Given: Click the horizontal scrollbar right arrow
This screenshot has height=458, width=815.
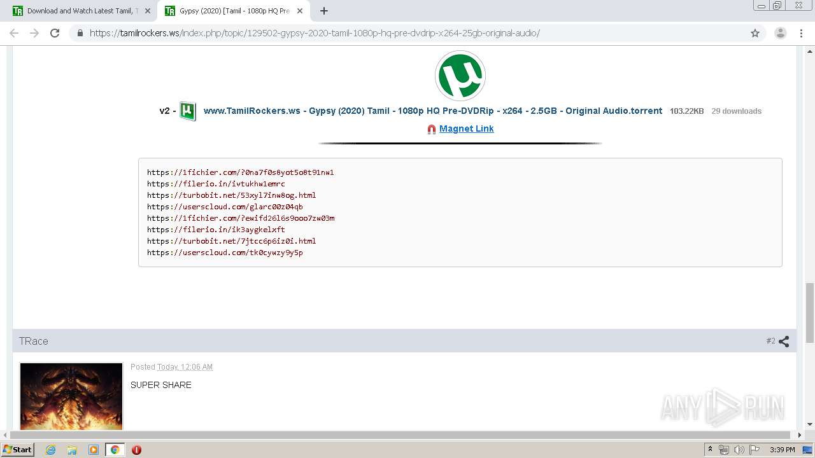Looking at the screenshot, I should [800, 435].
